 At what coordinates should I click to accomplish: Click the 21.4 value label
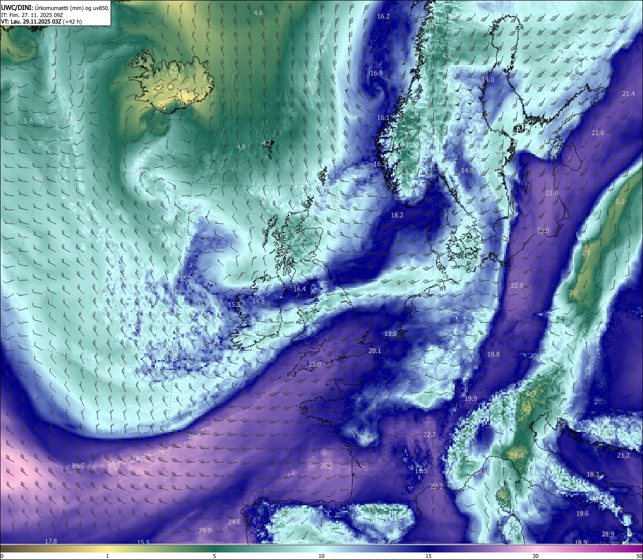628,93
